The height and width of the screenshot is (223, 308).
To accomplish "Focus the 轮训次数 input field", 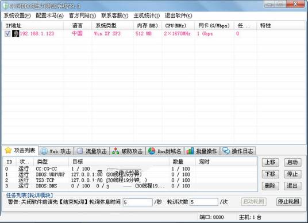I will (x=203, y=202).
